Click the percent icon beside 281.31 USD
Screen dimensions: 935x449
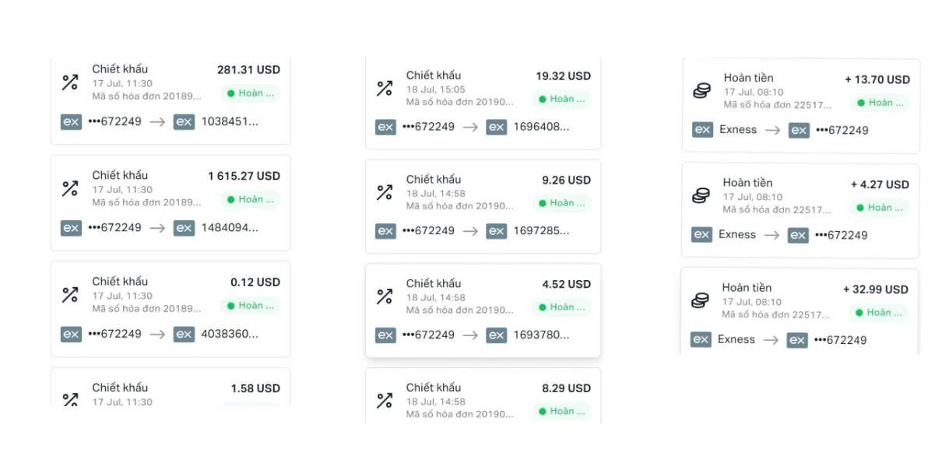[x=70, y=82]
